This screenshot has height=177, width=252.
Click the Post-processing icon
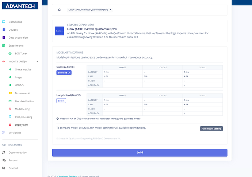(10, 117)
